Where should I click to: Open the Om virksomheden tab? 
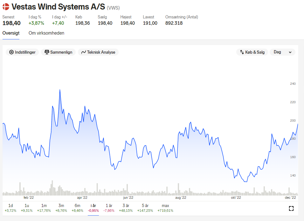click(x=46, y=33)
